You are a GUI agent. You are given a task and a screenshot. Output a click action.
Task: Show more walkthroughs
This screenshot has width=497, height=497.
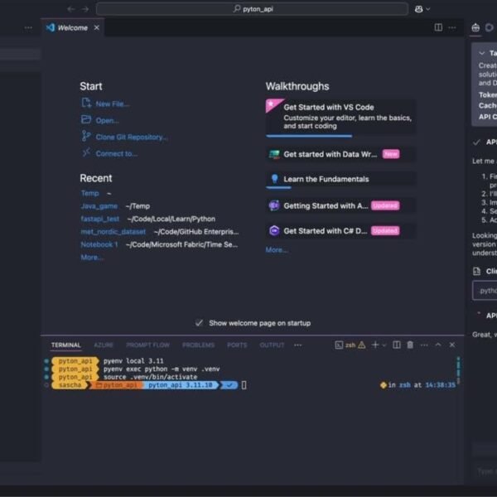277,250
